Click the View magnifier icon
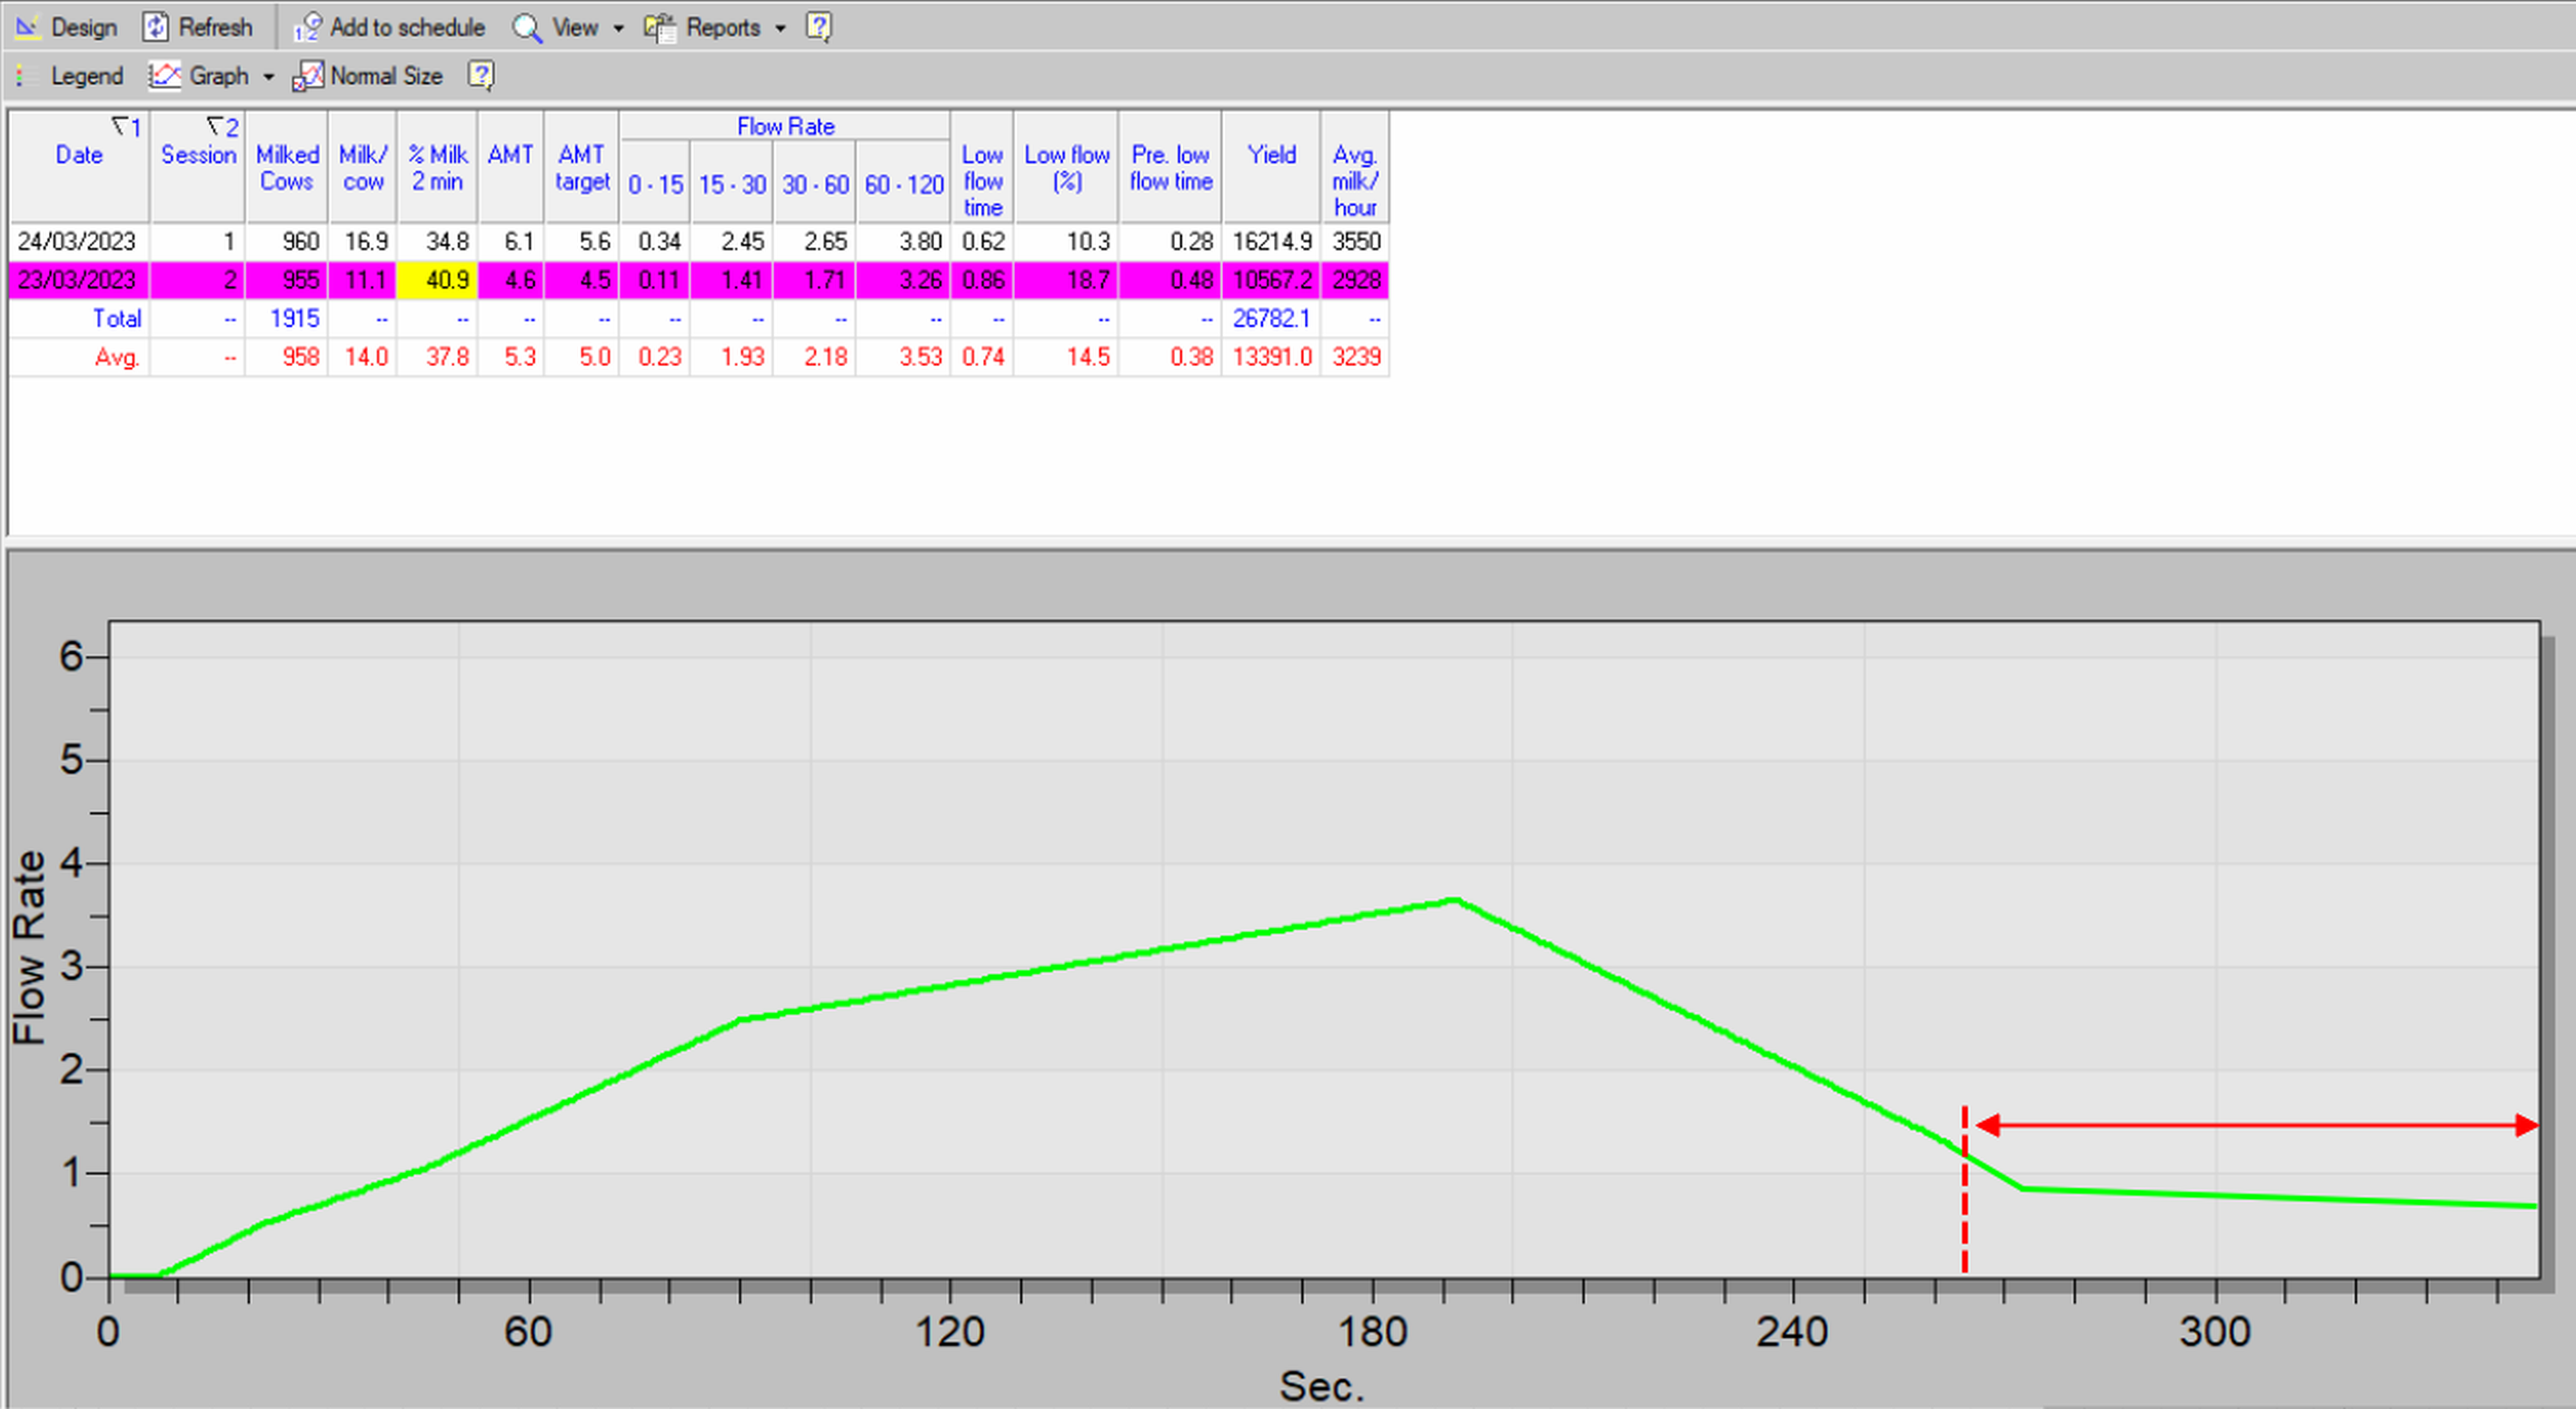Screen dimensions: 2576x1409 [x=526, y=27]
